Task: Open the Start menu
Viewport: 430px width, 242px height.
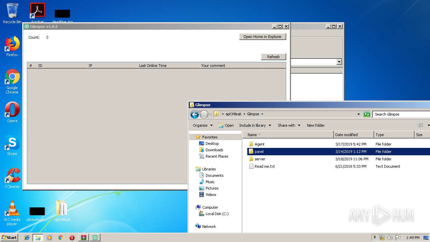Action: (x=9, y=238)
